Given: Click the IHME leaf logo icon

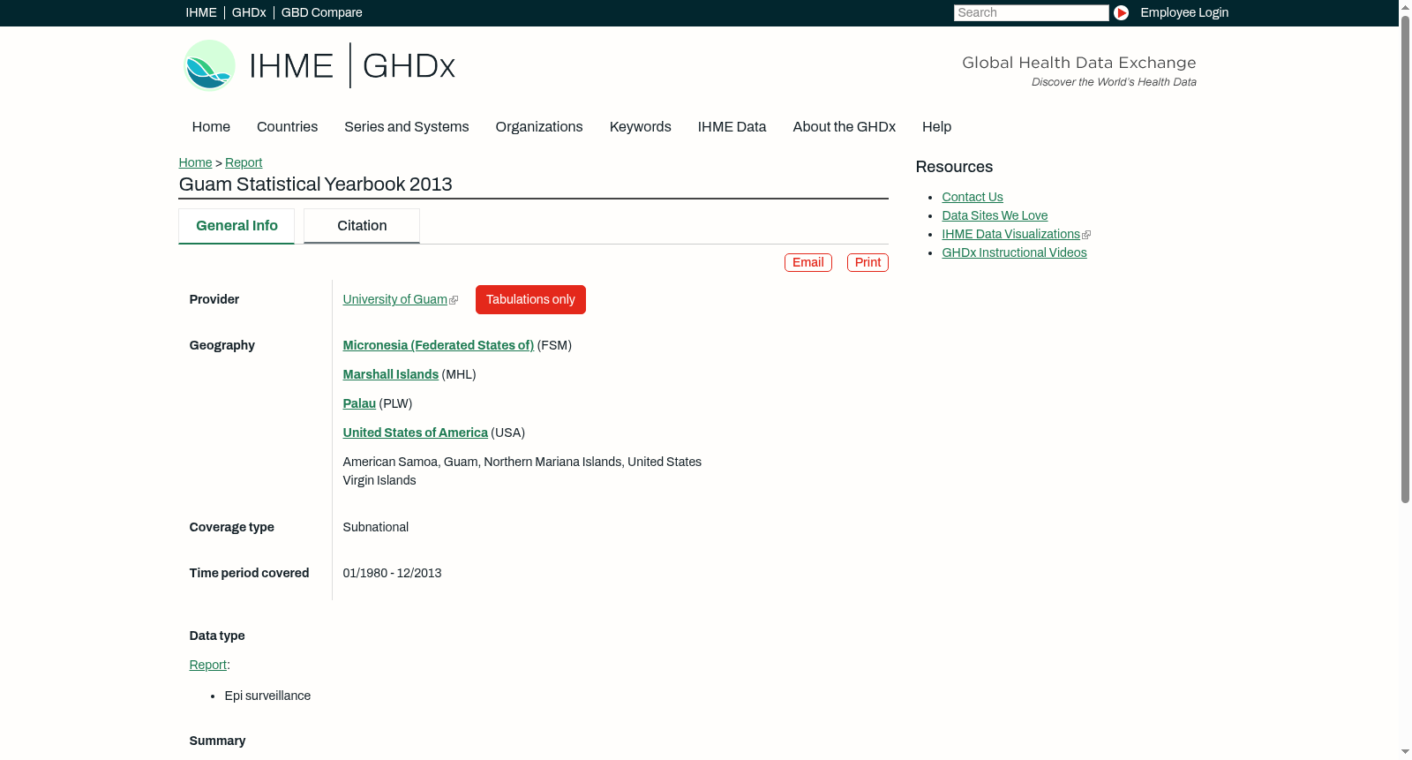Looking at the screenshot, I should tap(209, 65).
